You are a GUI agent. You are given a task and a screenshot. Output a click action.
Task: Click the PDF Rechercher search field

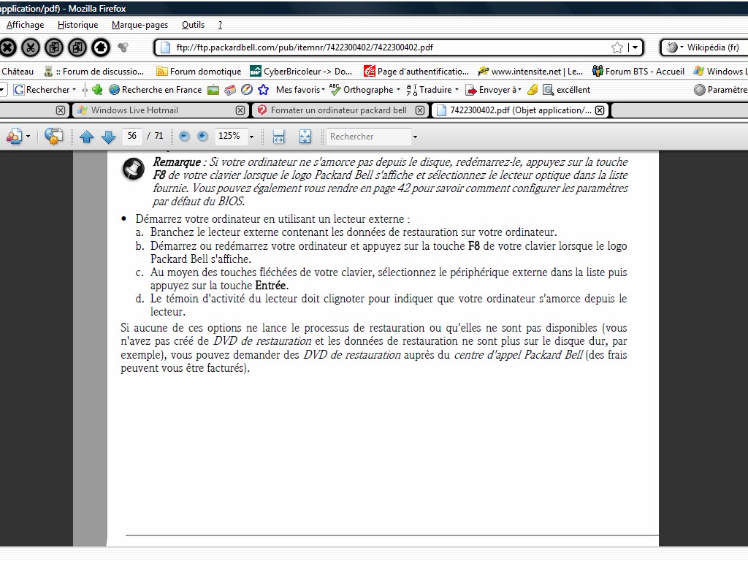point(367,137)
